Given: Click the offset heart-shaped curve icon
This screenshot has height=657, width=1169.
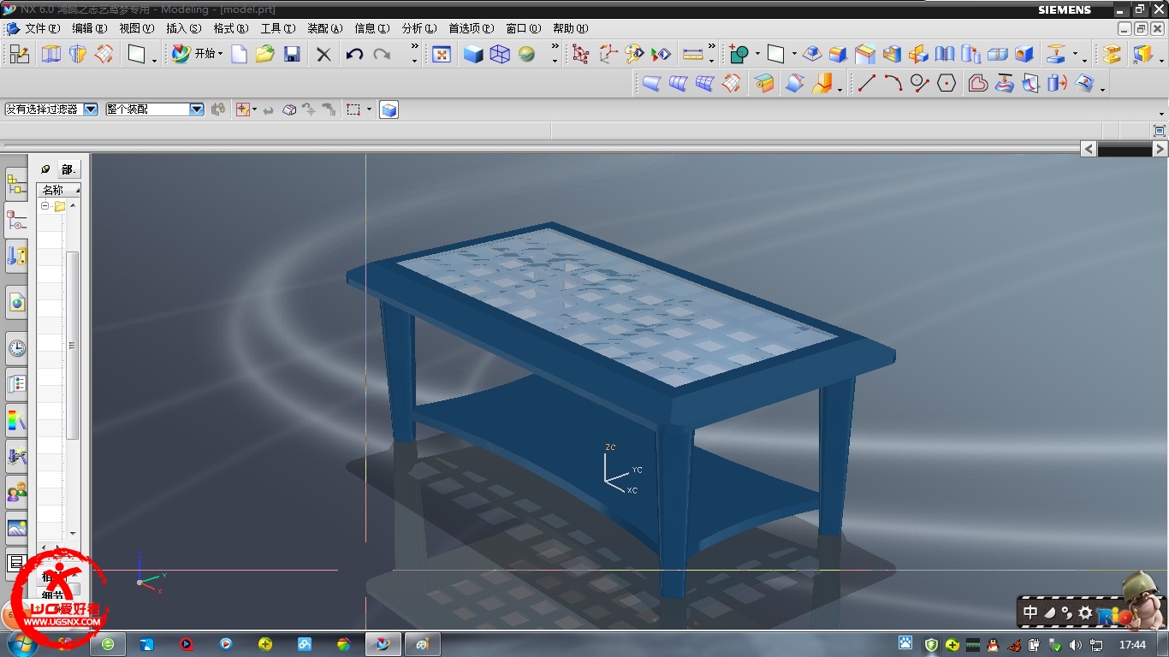Looking at the screenshot, I should (x=978, y=83).
